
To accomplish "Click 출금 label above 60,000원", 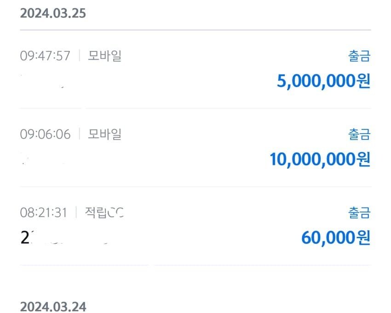I will click(x=359, y=213).
